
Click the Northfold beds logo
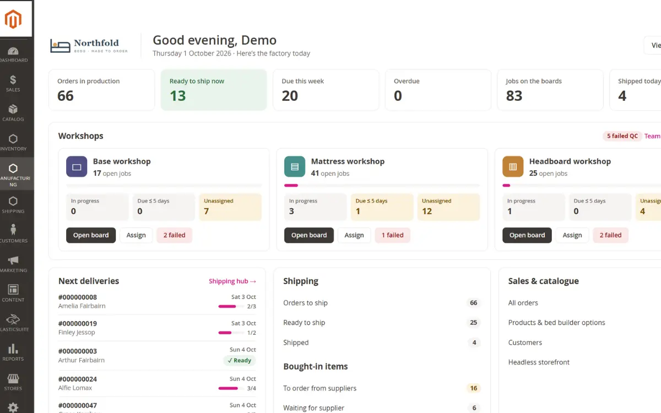point(89,46)
